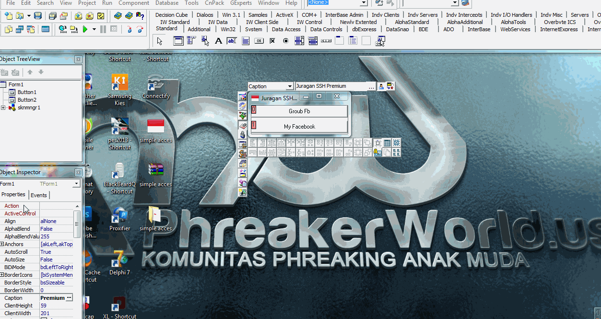Click ellipsis button next to Juragan SSH Premium
The height and width of the screenshot is (319, 601).
point(371,86)
